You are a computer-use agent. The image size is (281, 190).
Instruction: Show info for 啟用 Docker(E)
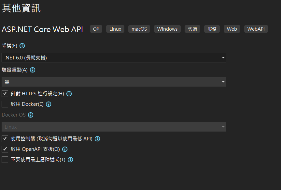pos(49,104)
